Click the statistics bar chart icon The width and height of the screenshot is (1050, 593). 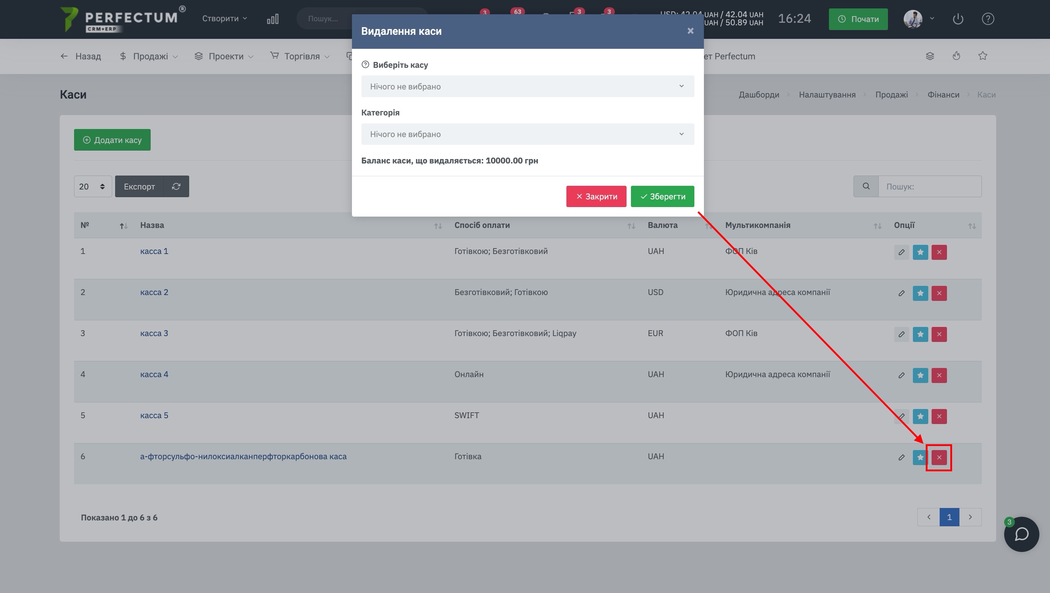point(273,19)
